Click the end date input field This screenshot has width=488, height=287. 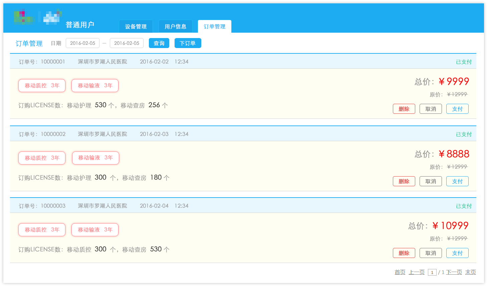click(127, 43)
